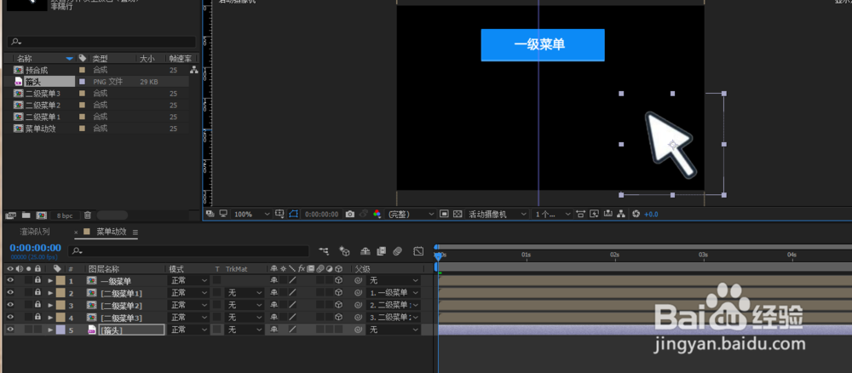Reset exposure with the aperture icon
The height and width of the screenshot is (373, 852).
(x=636, y=215)
